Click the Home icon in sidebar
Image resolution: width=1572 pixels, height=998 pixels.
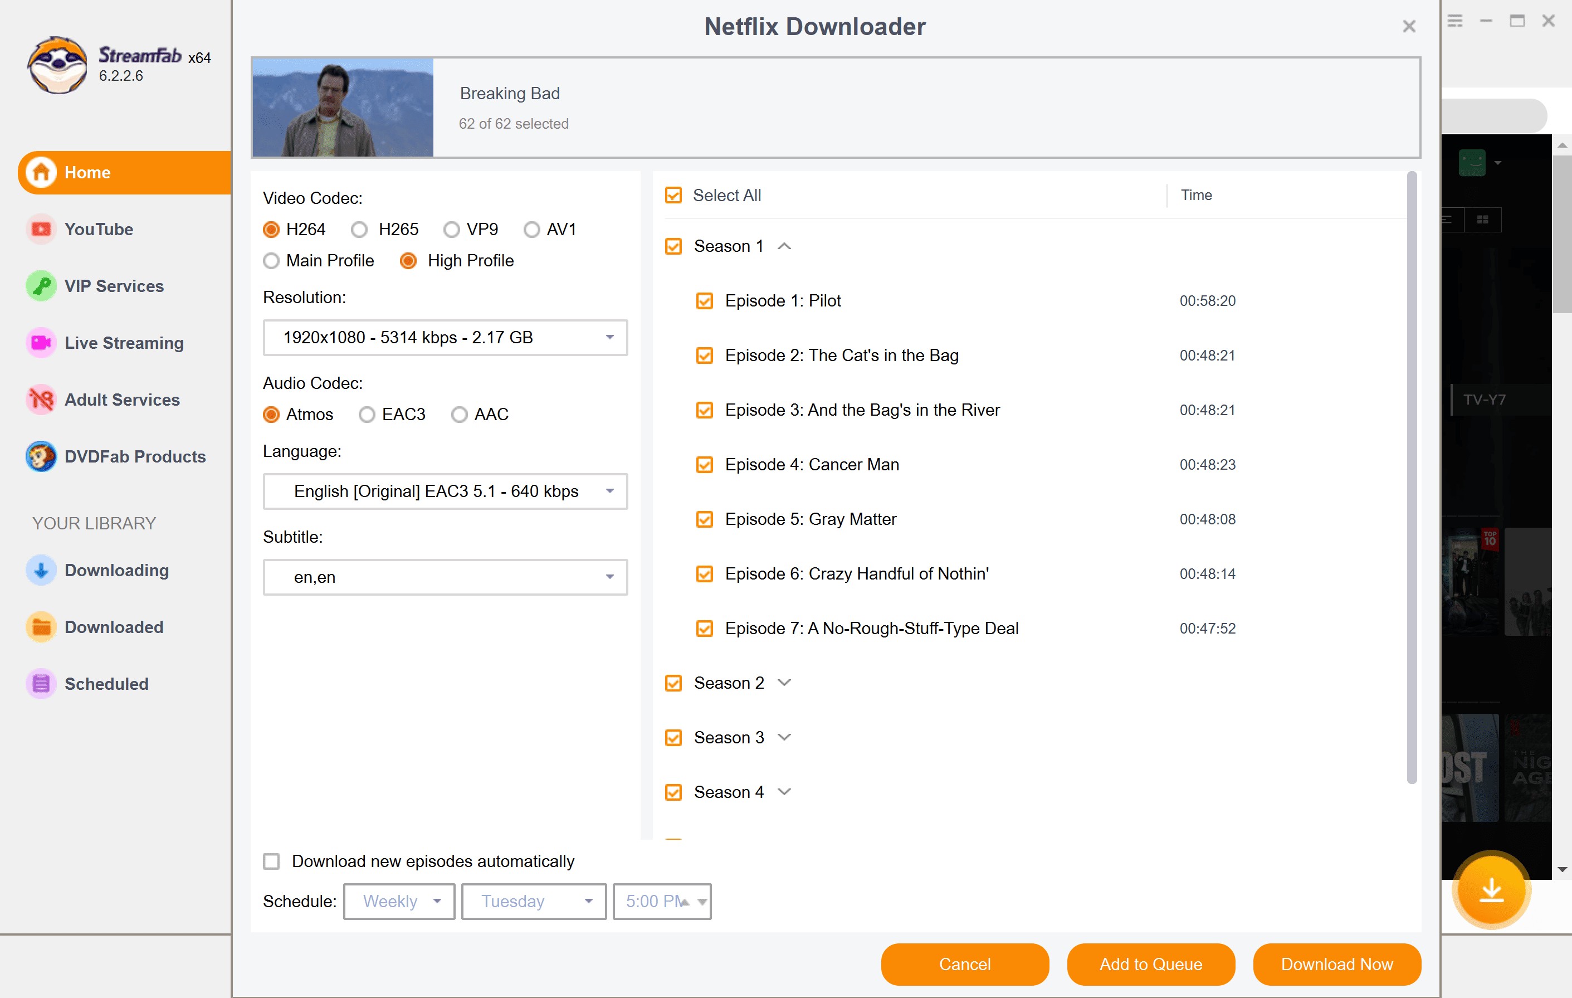click(41, 172)
